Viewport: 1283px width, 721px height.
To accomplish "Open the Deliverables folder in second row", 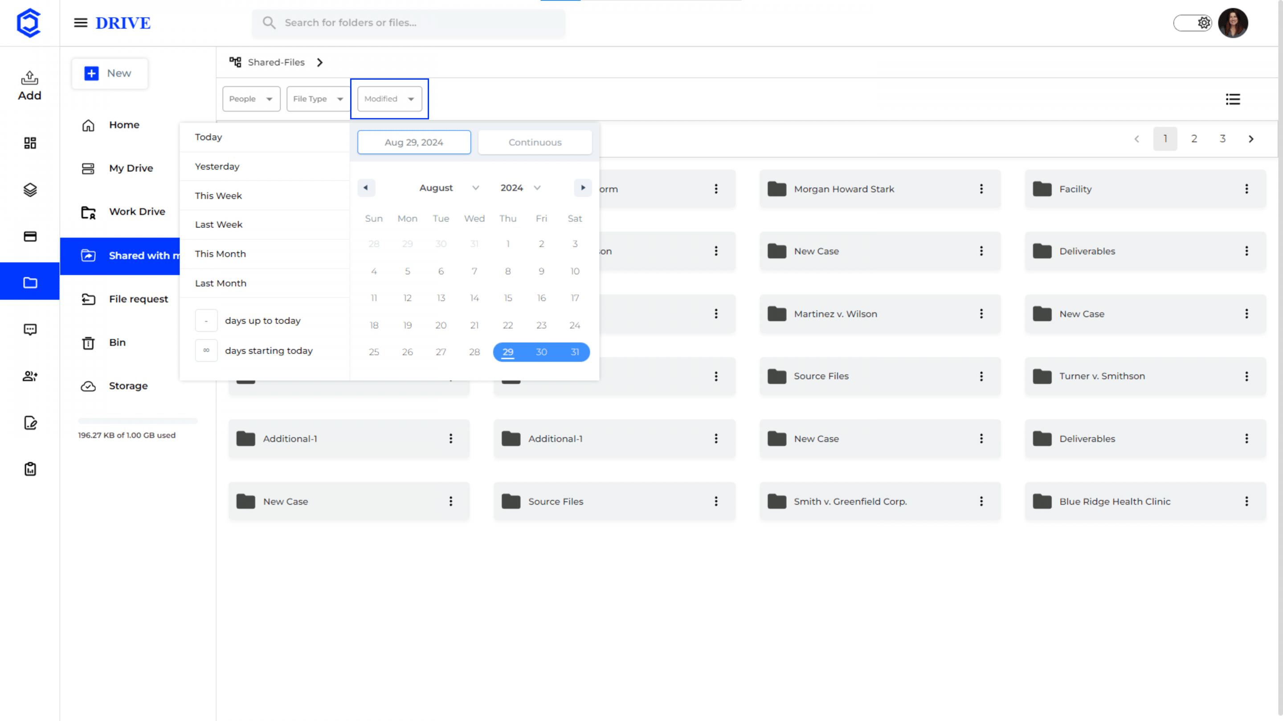I will tap(1145, 251).
